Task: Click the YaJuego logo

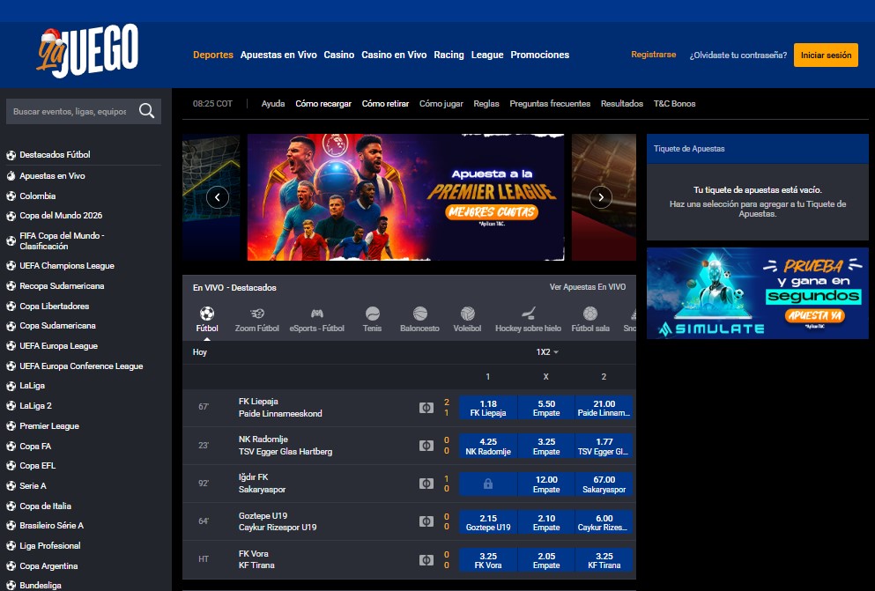Action: (87, 51)
